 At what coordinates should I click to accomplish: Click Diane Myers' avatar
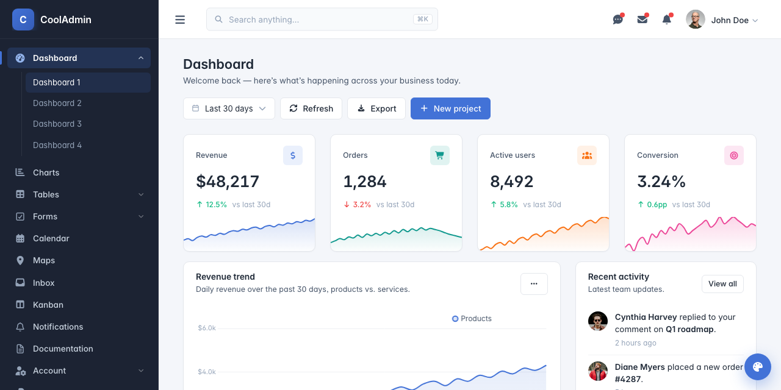pos(598,371)
